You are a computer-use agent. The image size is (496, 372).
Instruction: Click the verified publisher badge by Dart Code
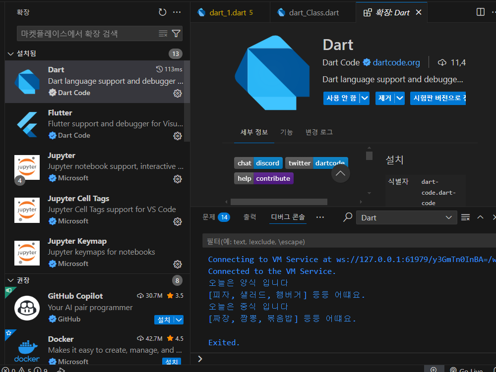pos(367,62)
